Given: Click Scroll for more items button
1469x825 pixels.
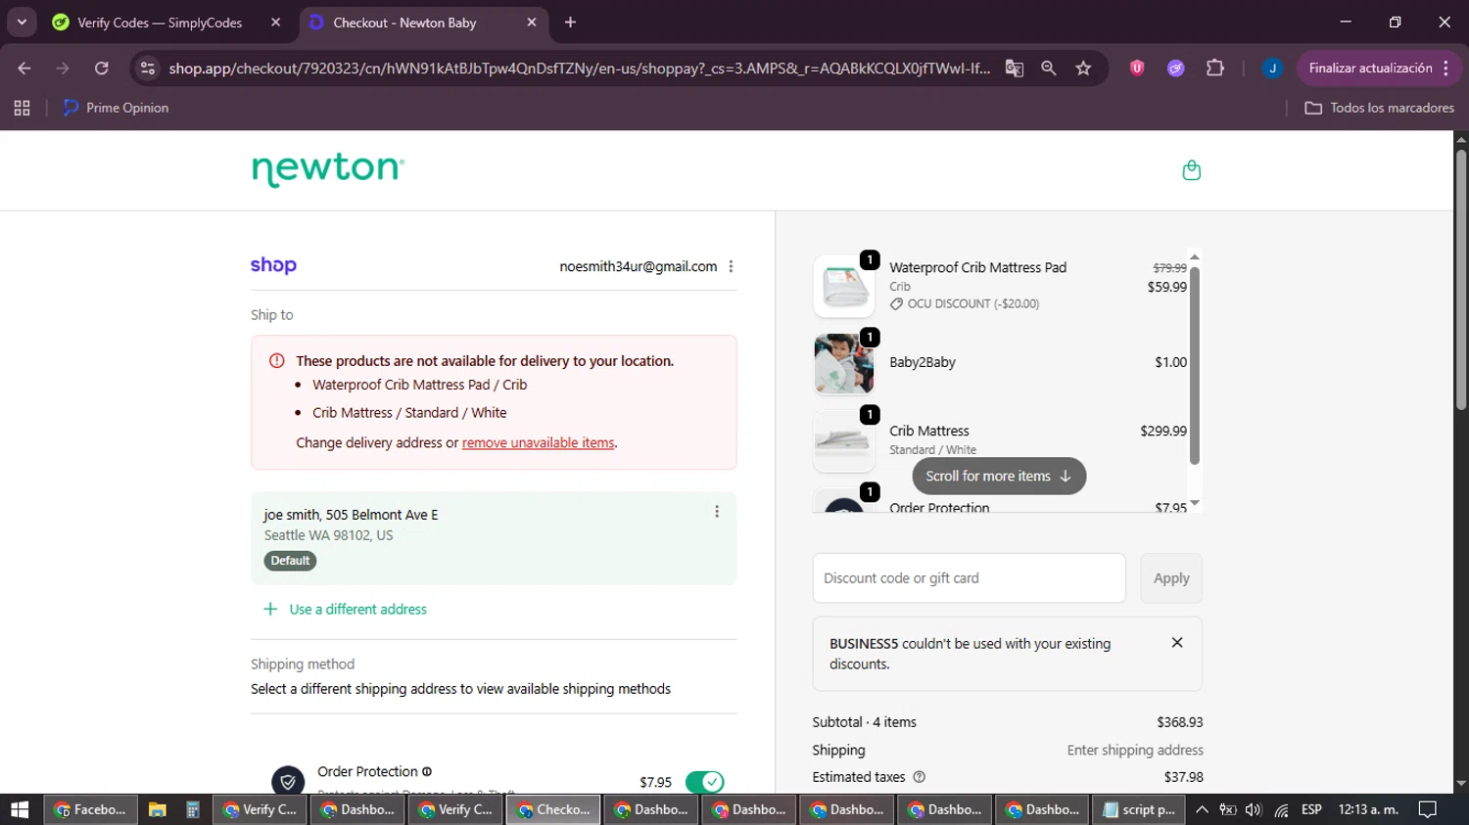Looking at the screenshot, I should [x=999, y=476].
